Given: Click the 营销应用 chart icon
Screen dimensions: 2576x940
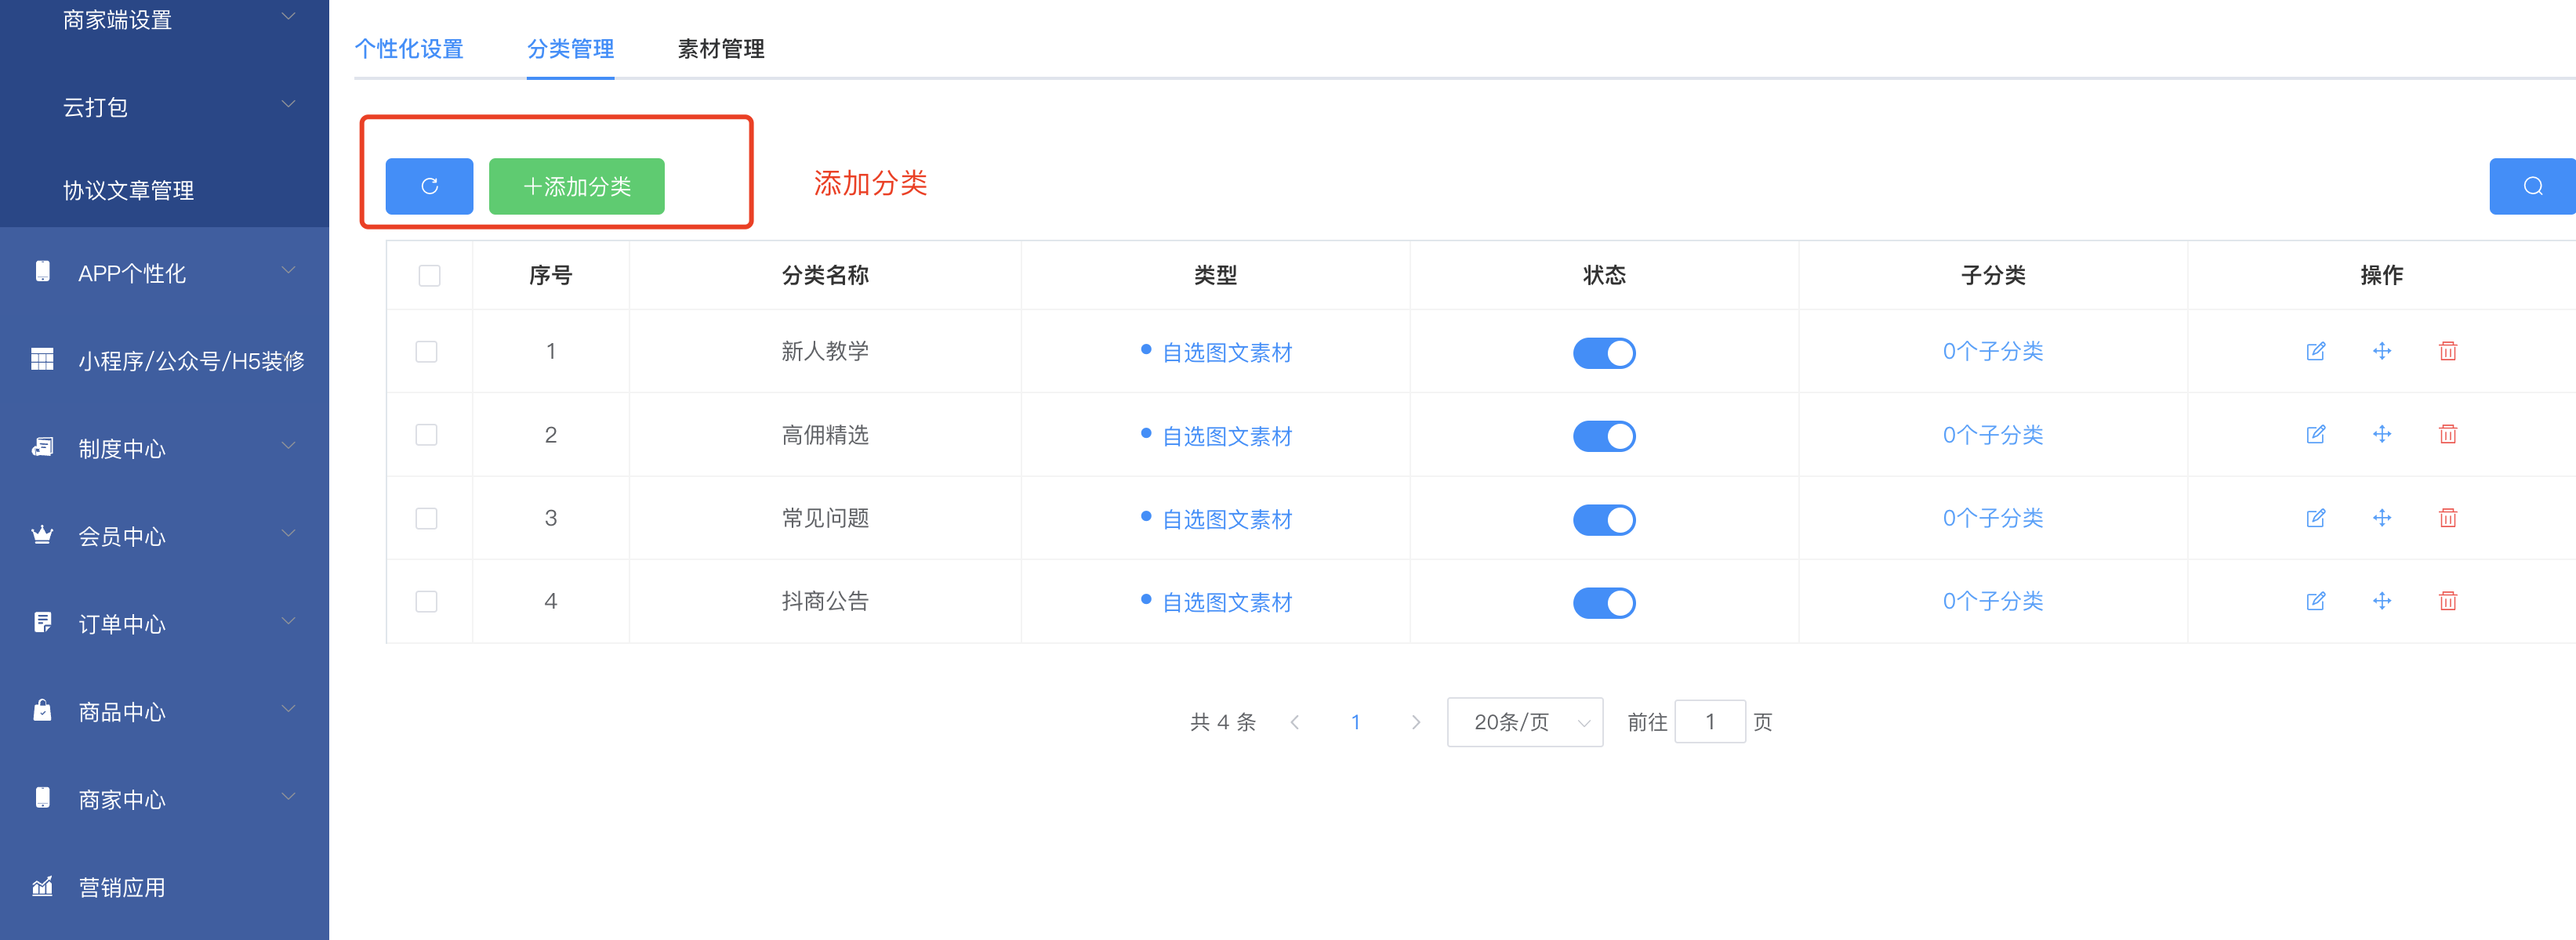Looking at the screenshot, I should [42, 885].
